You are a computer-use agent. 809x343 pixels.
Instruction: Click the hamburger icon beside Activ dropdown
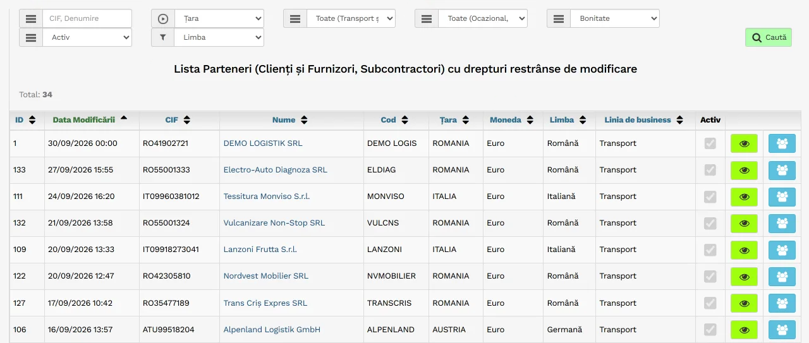tap(31, 37)
